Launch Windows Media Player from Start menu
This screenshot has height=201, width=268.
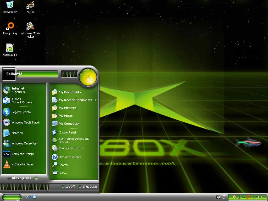click(24, 122)
